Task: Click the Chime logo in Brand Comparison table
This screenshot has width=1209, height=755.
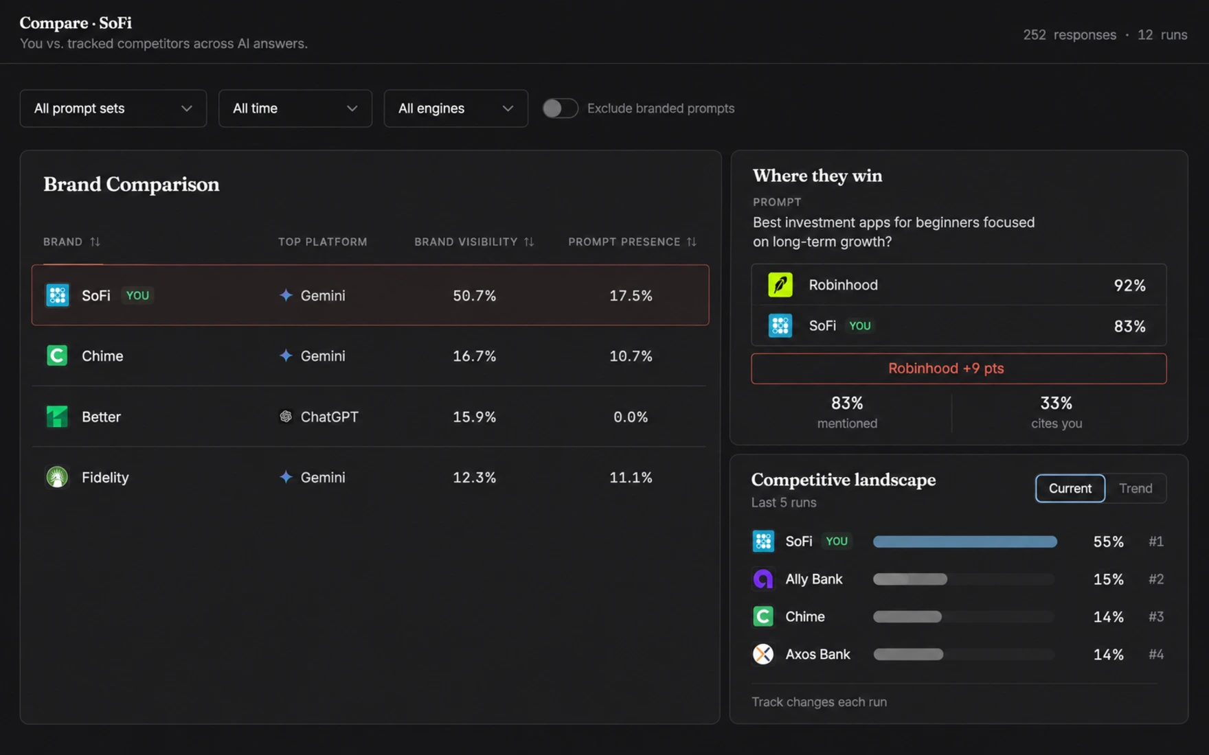Action: click(x=57, y=356)
